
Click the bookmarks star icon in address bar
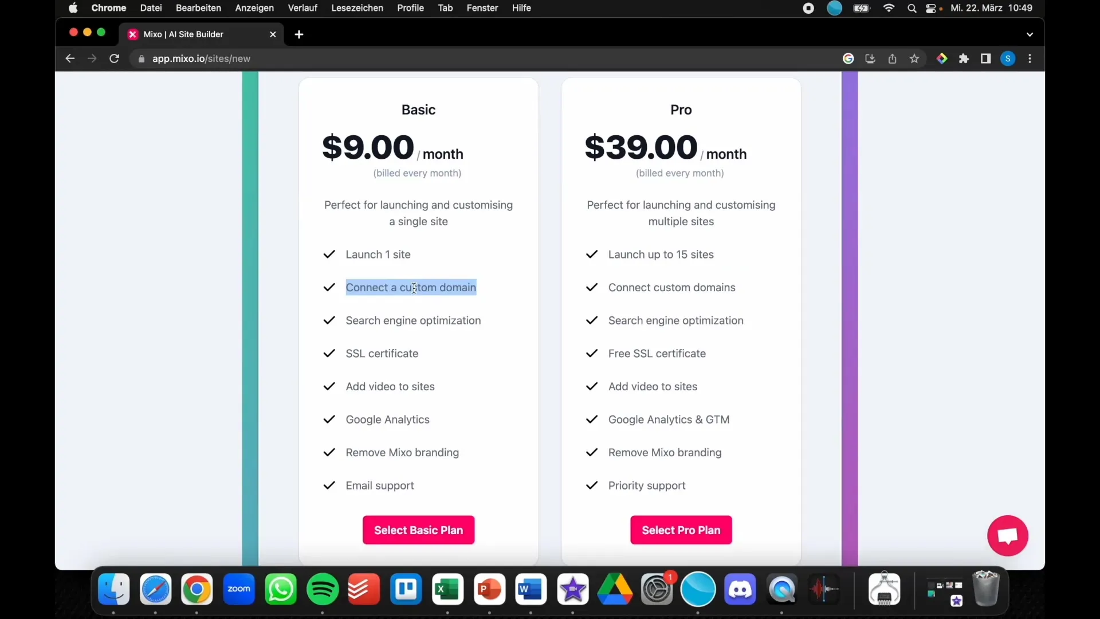coord(914,58)
